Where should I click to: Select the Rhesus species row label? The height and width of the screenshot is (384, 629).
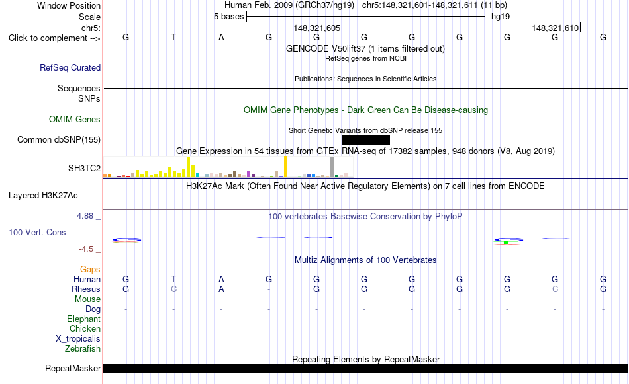(86, 289)
